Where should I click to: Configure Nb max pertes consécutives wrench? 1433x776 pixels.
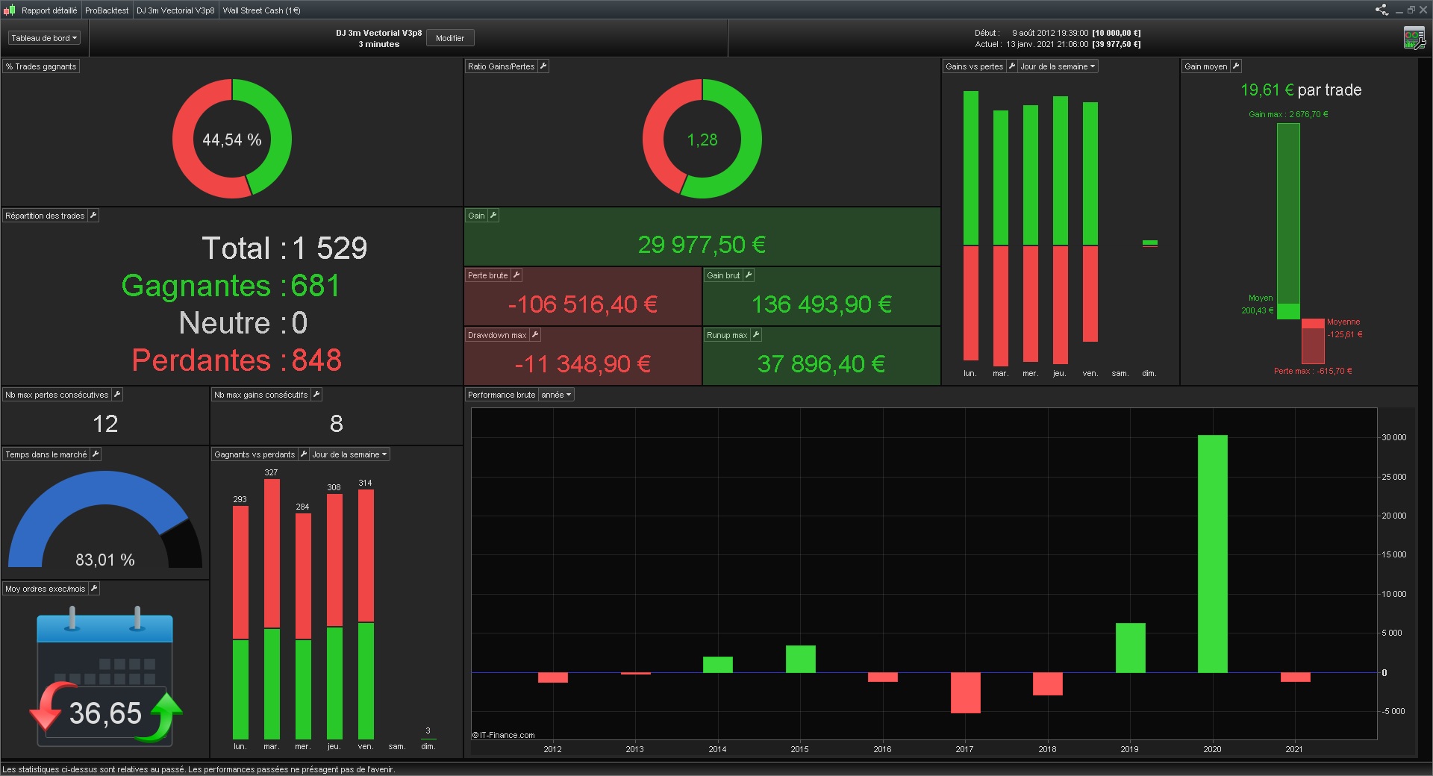117,395
